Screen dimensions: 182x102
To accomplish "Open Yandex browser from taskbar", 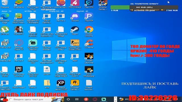I will [x=86, y=99].
